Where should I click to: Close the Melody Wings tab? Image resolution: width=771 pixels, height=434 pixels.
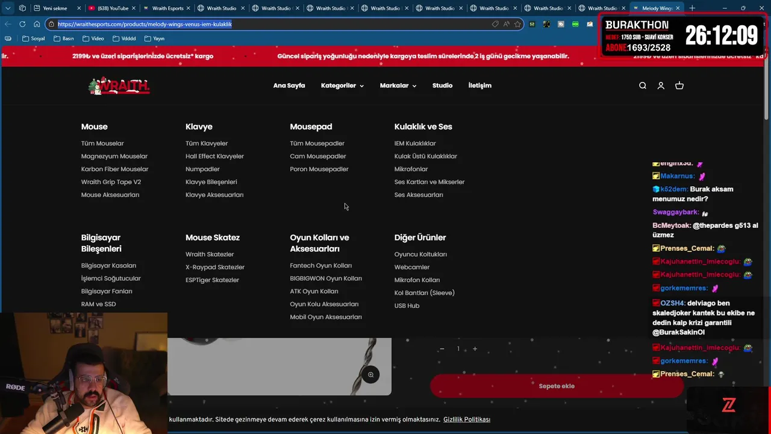(678, 8)
